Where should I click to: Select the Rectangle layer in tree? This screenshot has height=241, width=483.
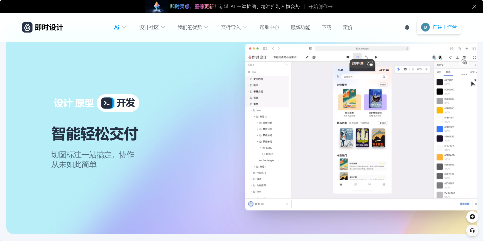pyautogui.click(x=268, y=160)
